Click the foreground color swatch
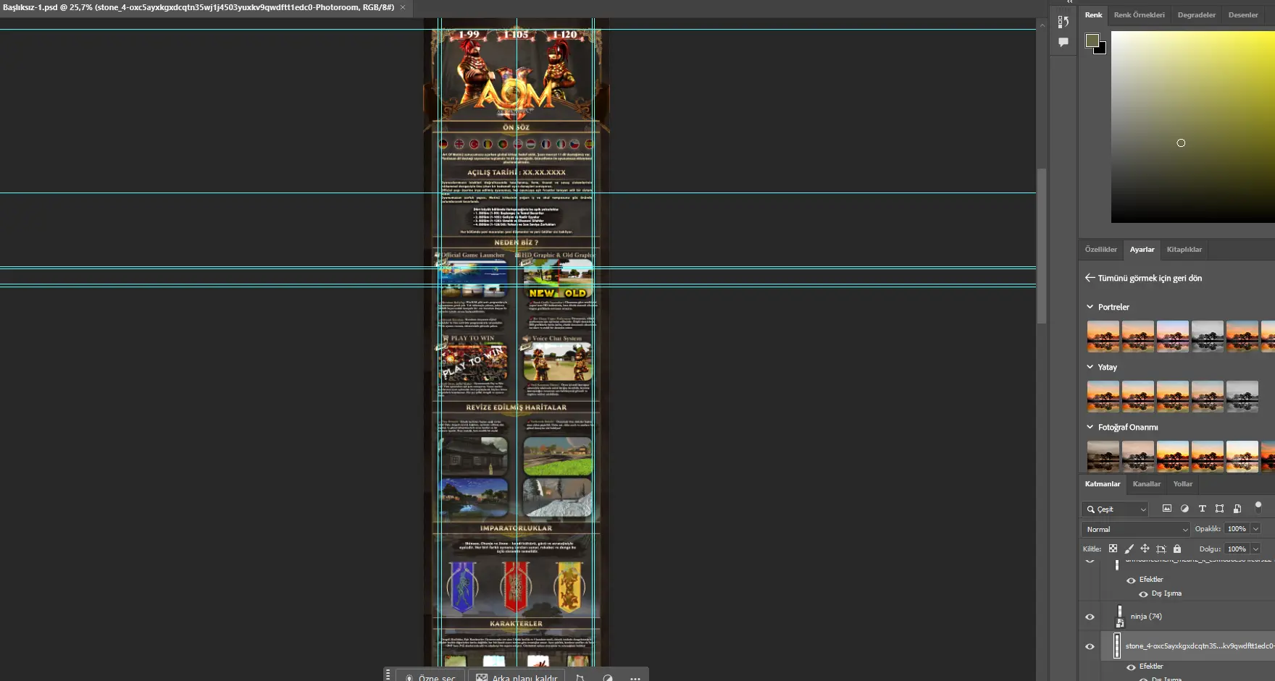1275x681 pixels. 1092,41
